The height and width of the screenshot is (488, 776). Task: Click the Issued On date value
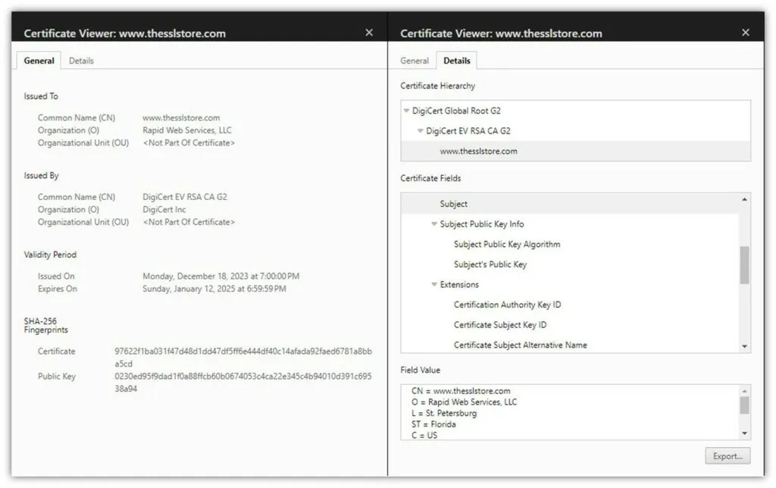coord(221,276)
